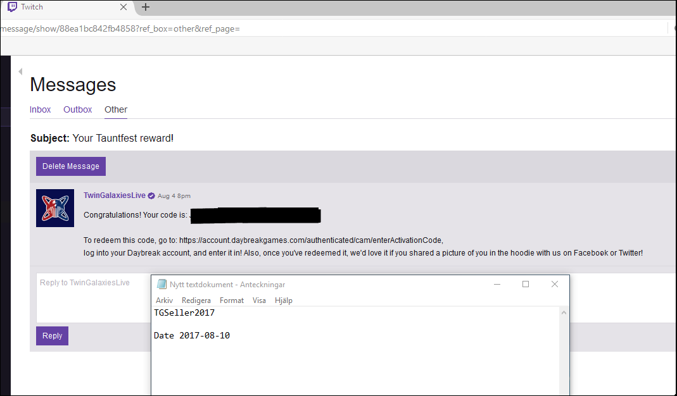Collapse the left sidebar arrow
This screenshot has height=396, width=677.
(x=20, y=71)
